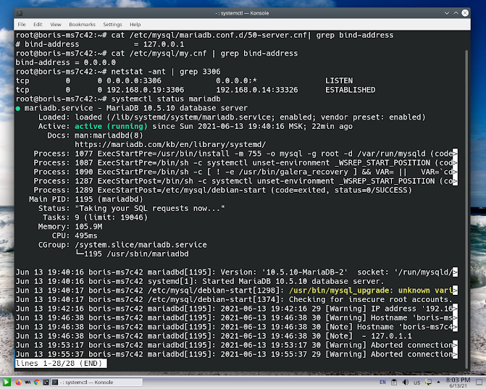Click the 'LISTEN' netstat state

339,81
